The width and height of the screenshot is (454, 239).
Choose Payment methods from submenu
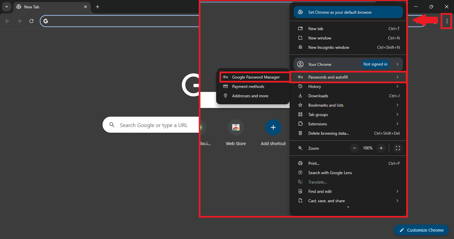pyautogui.click(x=248, y=87)
